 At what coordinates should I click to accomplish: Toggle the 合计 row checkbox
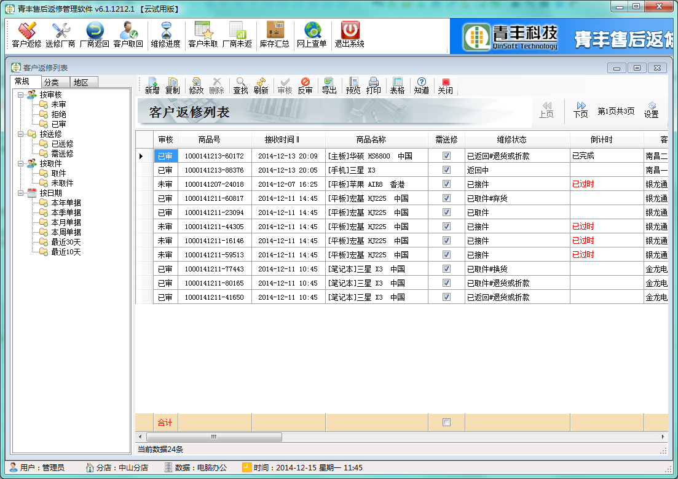pos(447,423)
